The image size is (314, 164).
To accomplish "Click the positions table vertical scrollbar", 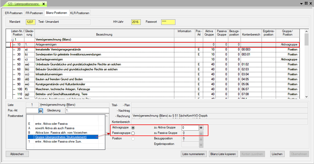I will coord(306,63).
